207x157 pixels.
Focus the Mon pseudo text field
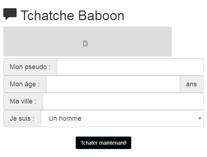[130, 67]
